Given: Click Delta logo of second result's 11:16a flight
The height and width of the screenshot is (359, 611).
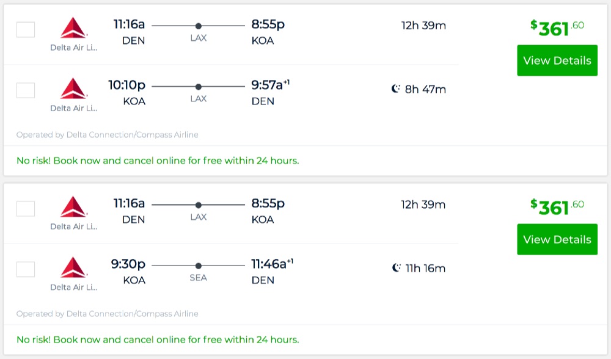Looking at the screenshot, I should 74,207.
